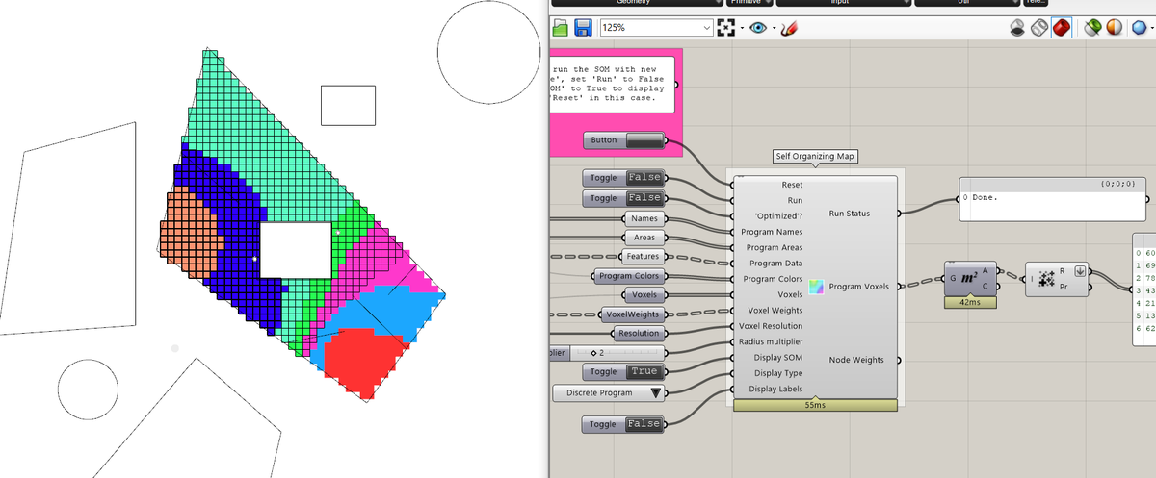Screen dimensions: 1156x478
Task: Select the red shaded preview mode icon
Action: pos(1062,28)
